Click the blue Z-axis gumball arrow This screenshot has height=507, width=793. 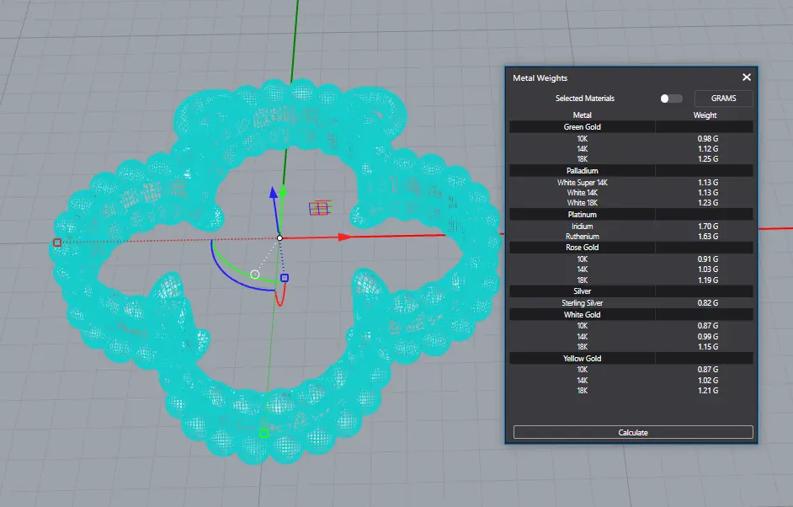pos(274,193)
